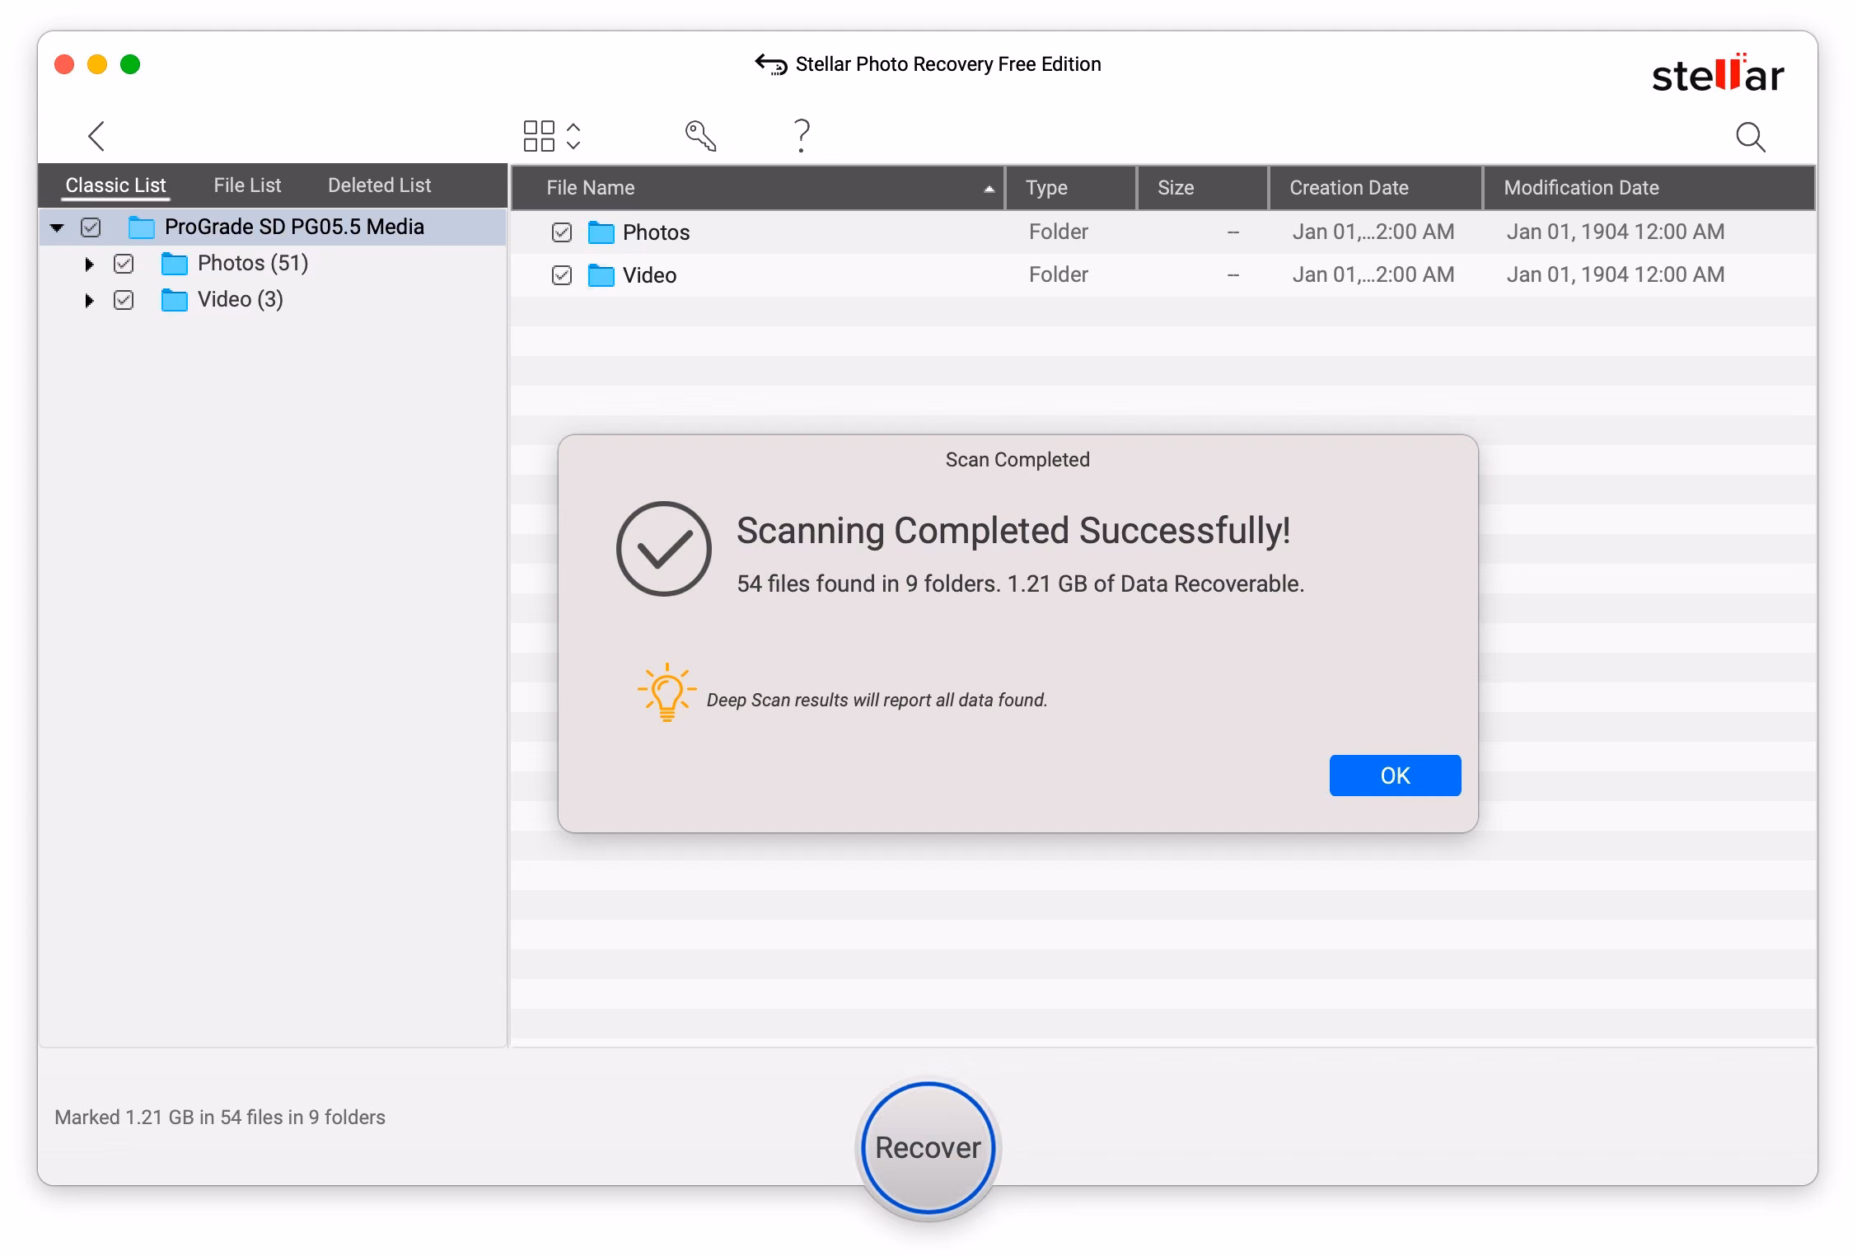This screenshot has width=1857, height=1256.
Task: Uncheck the ProGrade SD PG05.5 Media checkbox
Action: click(91, 227)
